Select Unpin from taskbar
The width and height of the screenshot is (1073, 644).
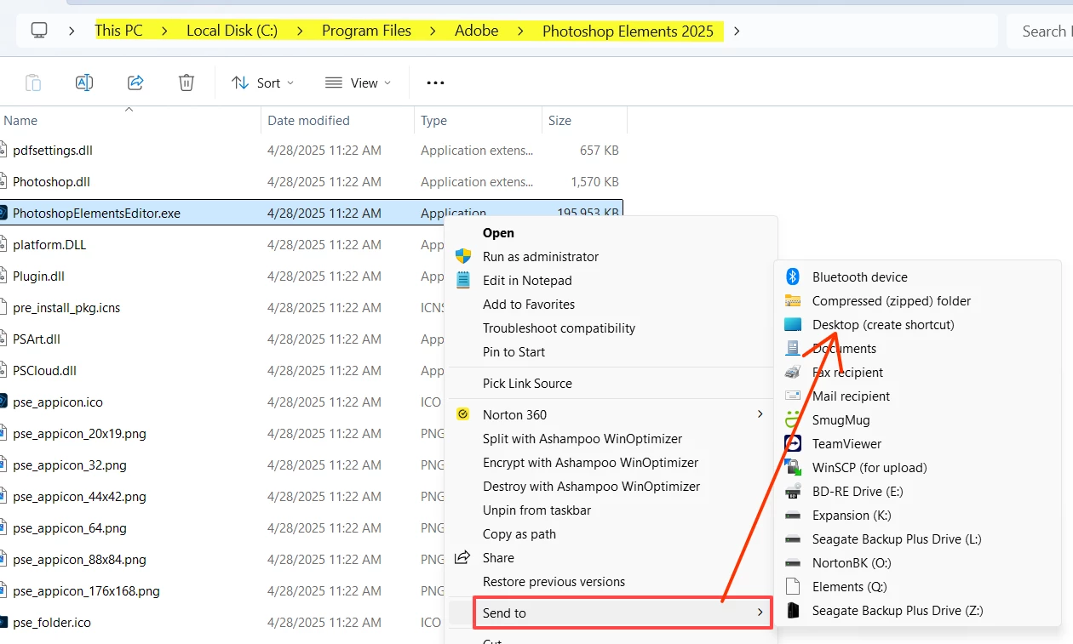536,510
